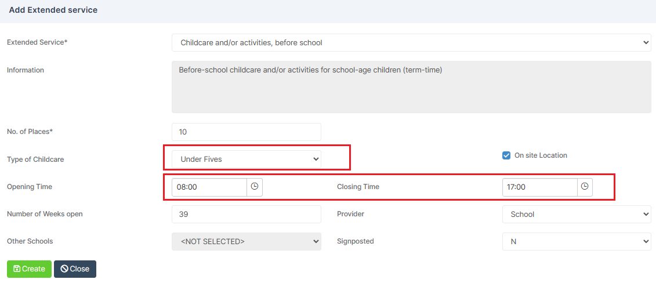Focus the No. of Places field
Screen dimensions: 656x283
click(x=247, y=132)
